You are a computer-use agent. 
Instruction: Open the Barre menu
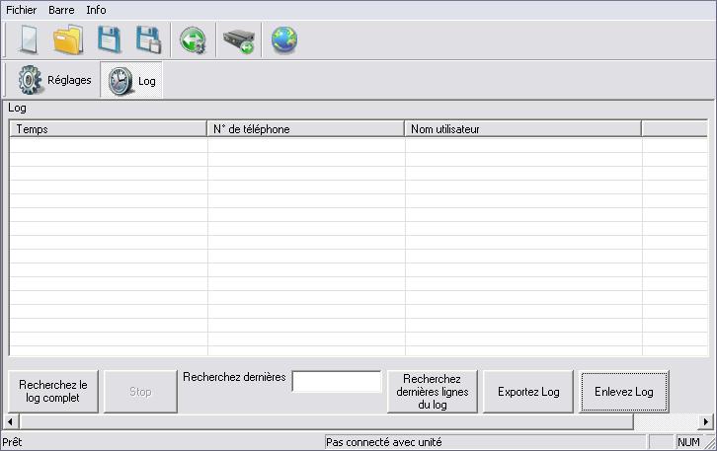[x=61, y=10]
